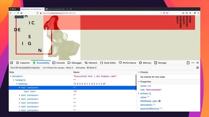Collapse the heading tree row
This screenshot has width=209, height=117.
click(x=17, y=84)
